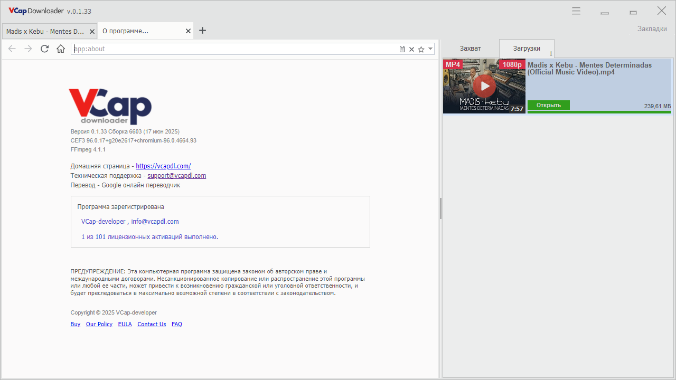Switch to the Madis x Kebu tab
Image resolution: width=676 pixels, height=380 pixels.
coord(45,31)
